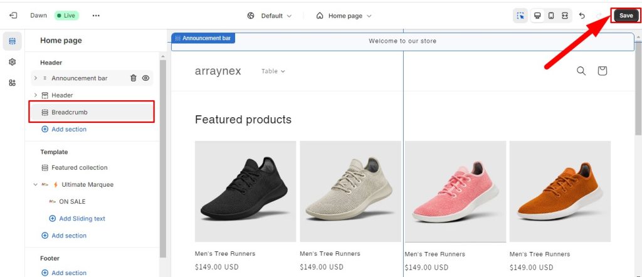Image resolution: width=642 pixels, height=277 pixels.
Task: Open the Home page template dropdown
Action: [344, 16]
